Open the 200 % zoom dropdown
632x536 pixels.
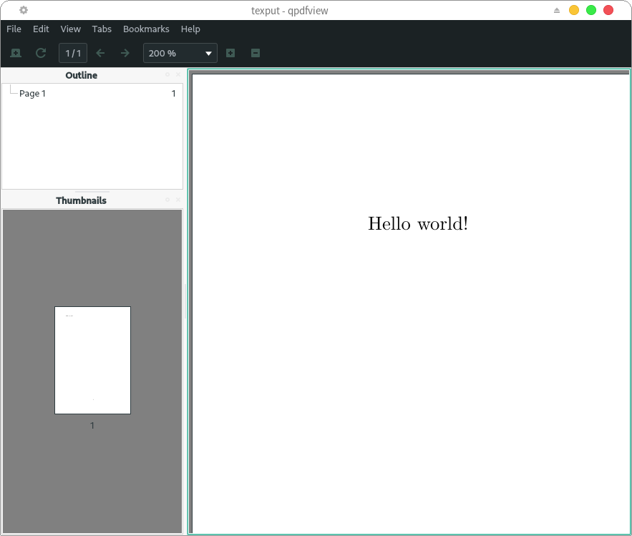click(x=180, y=53)
